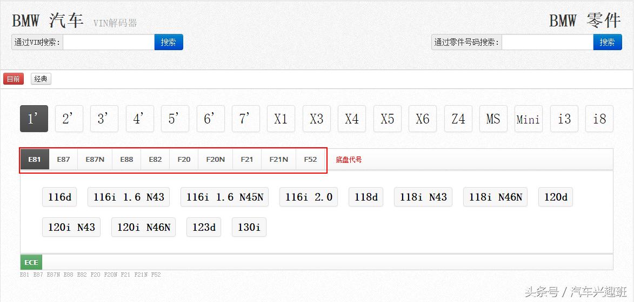Open the E82 chassis tab
The width and height of the screenshot is (634, 302).
click(x=155, y=159)
